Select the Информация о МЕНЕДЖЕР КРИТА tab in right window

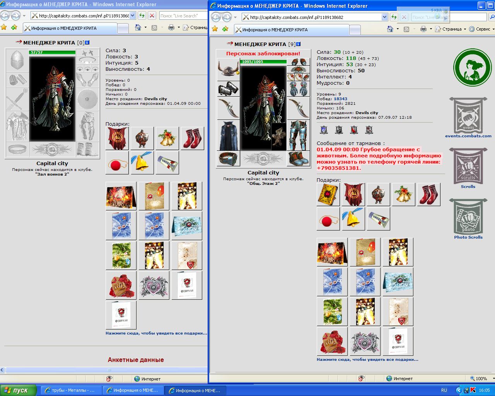(292, 30)
